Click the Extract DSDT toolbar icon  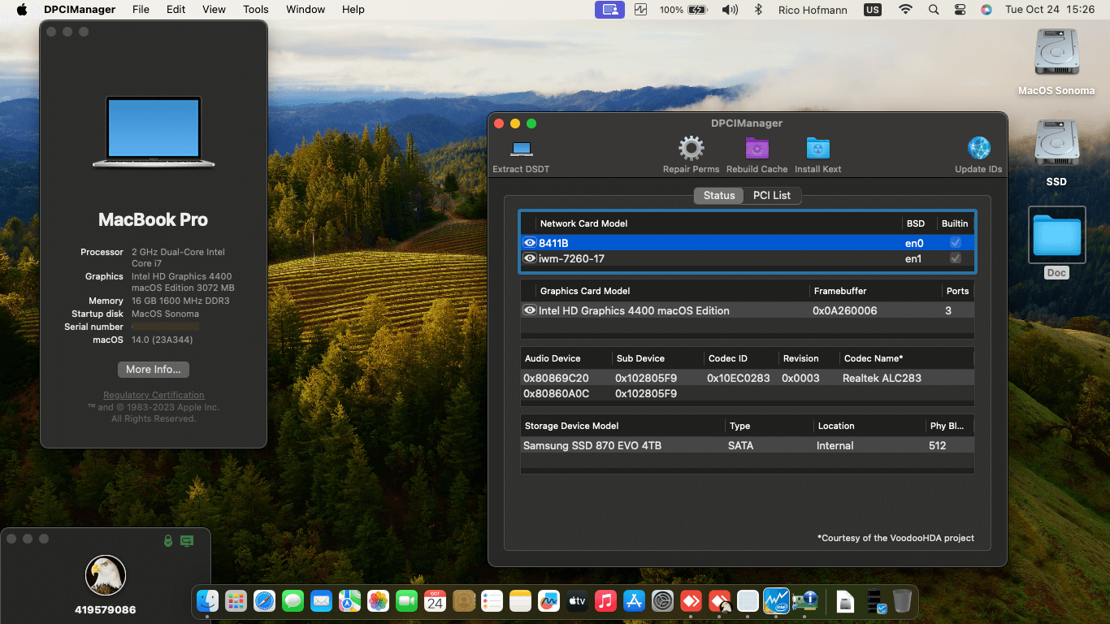click(521, 149)
